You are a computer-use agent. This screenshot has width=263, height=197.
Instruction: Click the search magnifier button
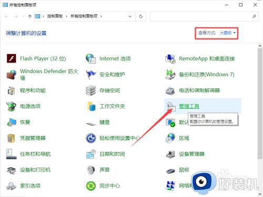(x=254, y=16)
